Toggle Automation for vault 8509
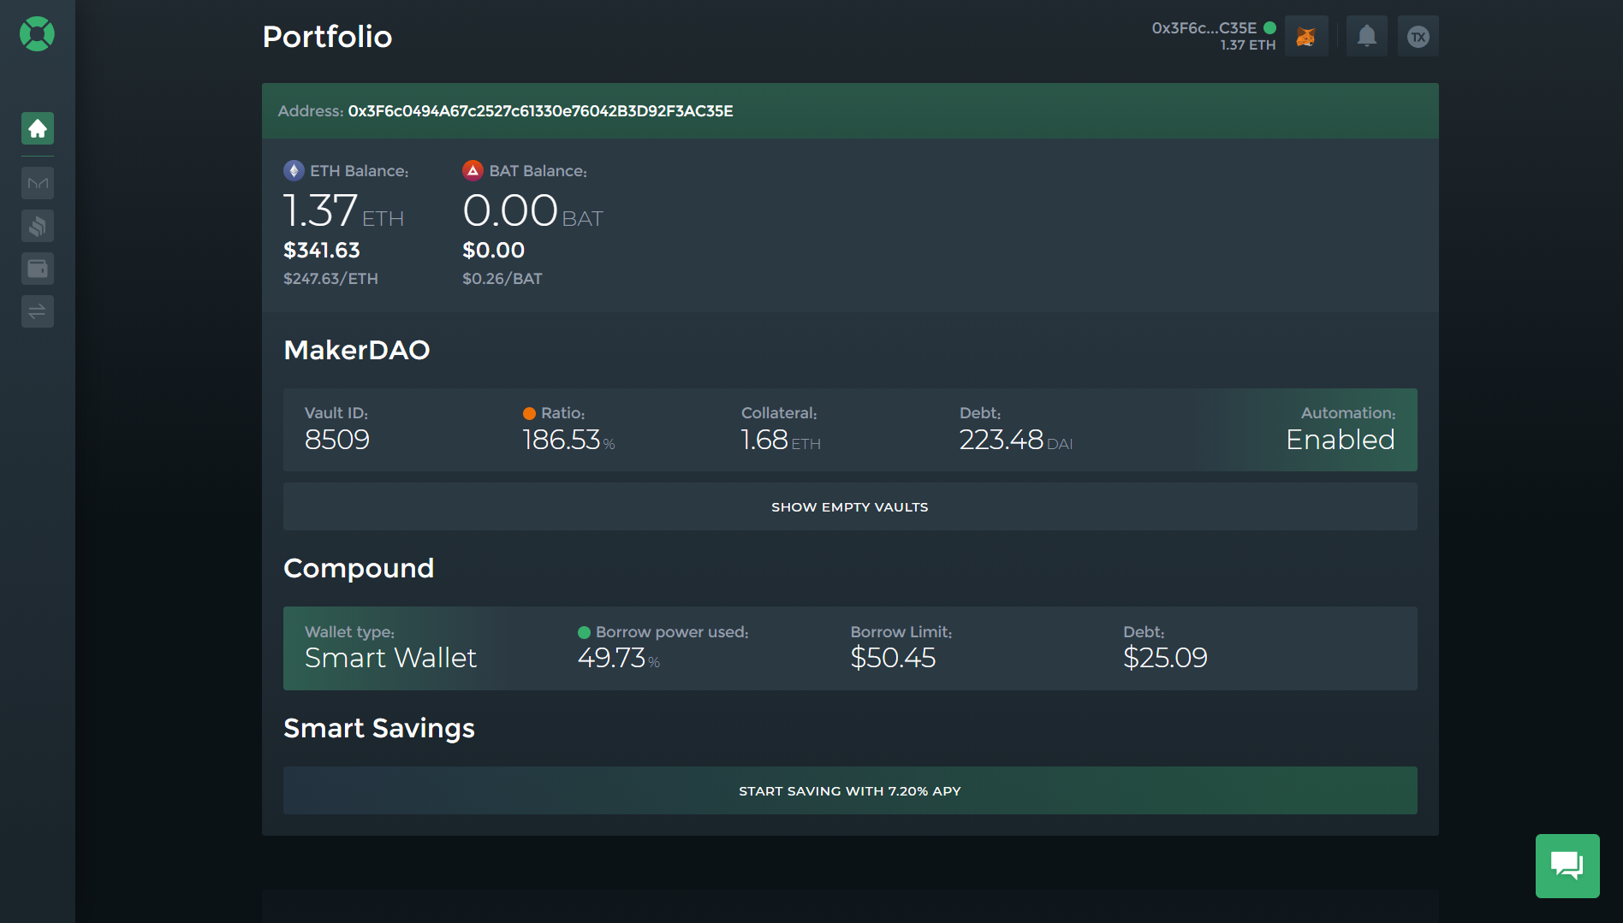Viewport: 1623px width, 923px height. coord(1340,440)
